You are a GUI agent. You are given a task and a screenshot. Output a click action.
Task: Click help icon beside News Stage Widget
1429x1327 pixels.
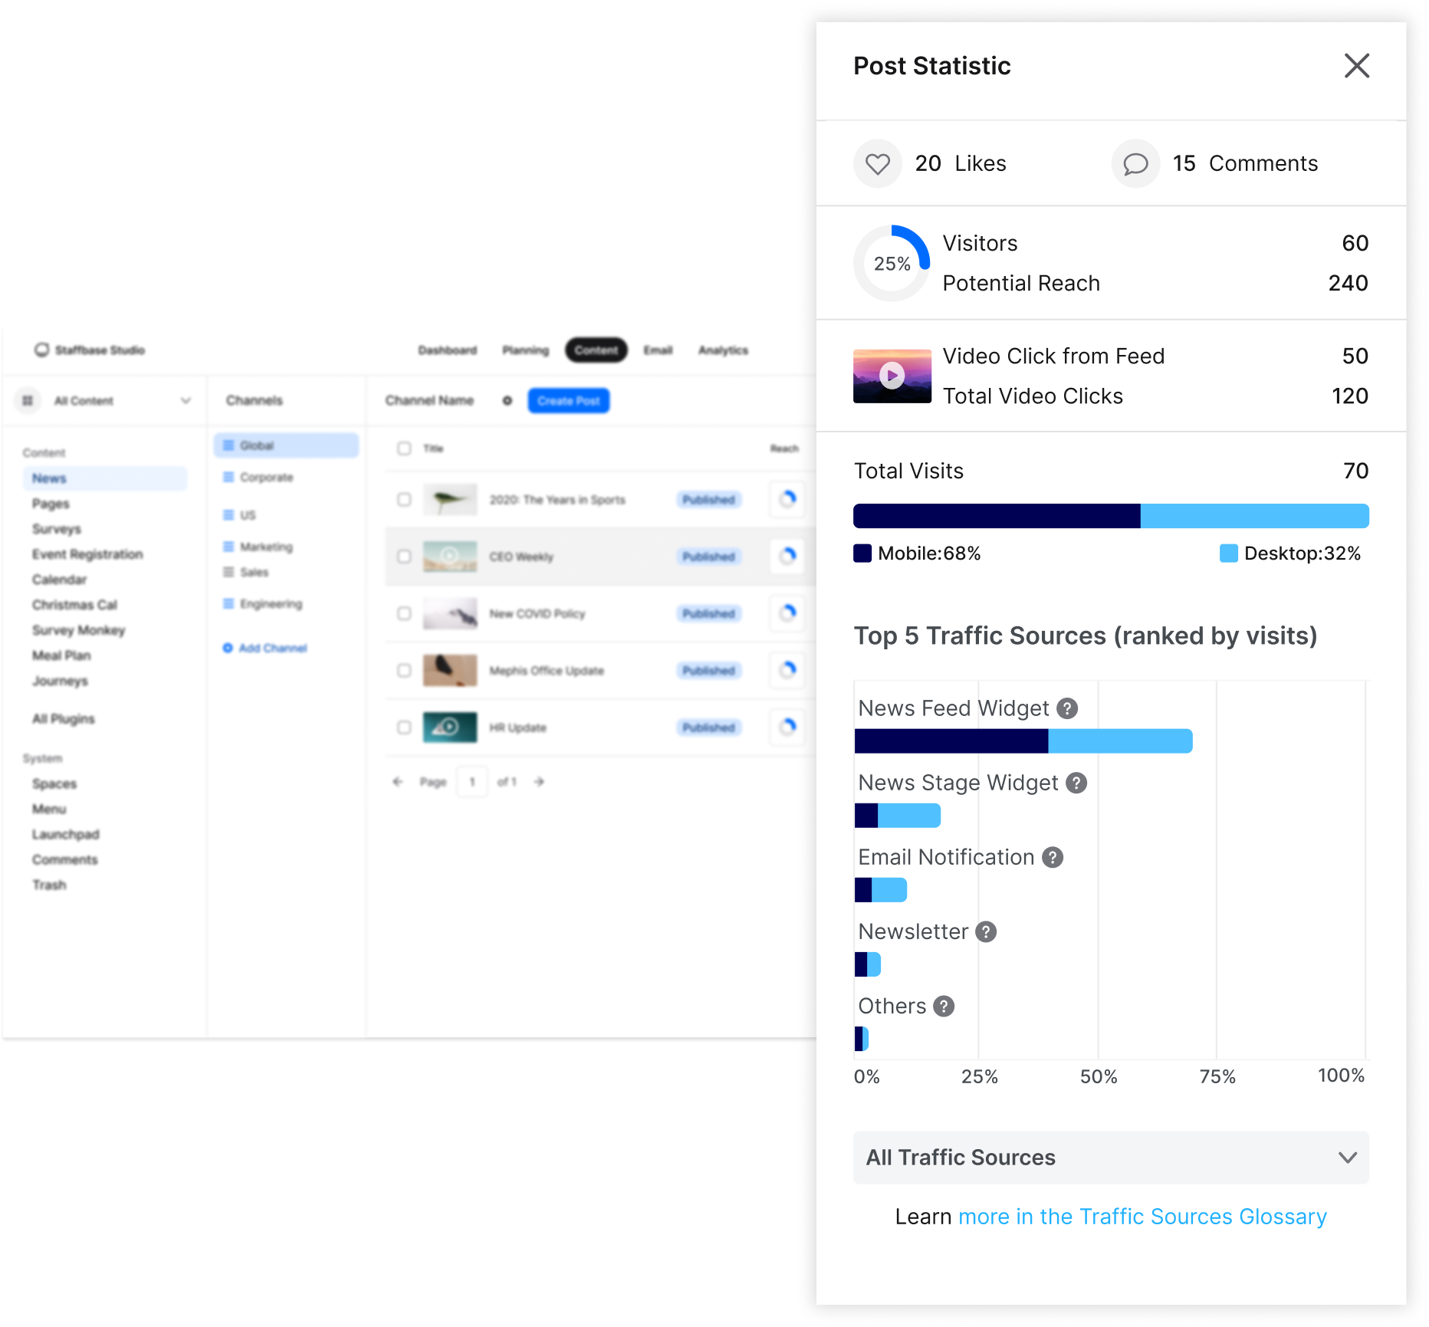click(1076, 783)
